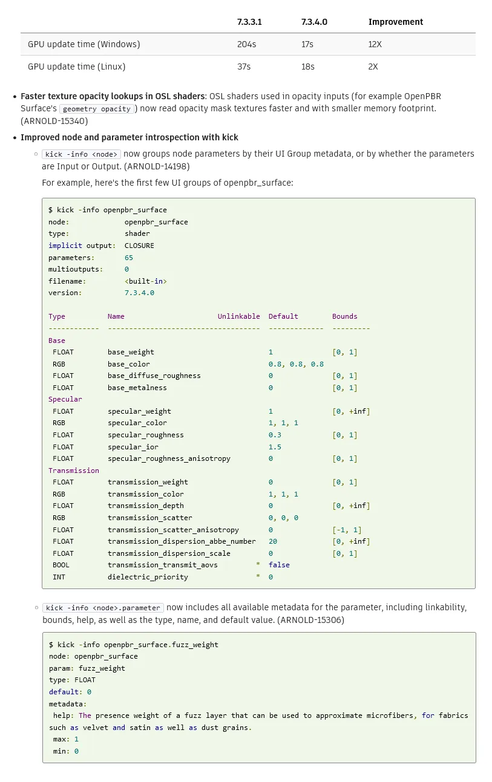Click the Bounds column header in code

point(345,316)
